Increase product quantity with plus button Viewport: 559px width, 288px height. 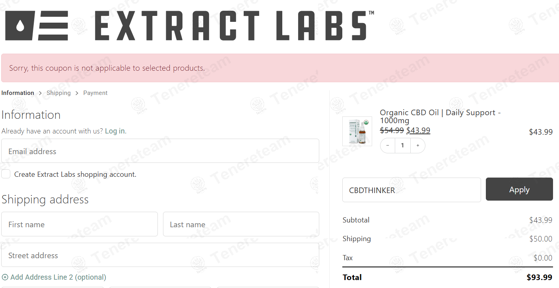click(417, 146)
